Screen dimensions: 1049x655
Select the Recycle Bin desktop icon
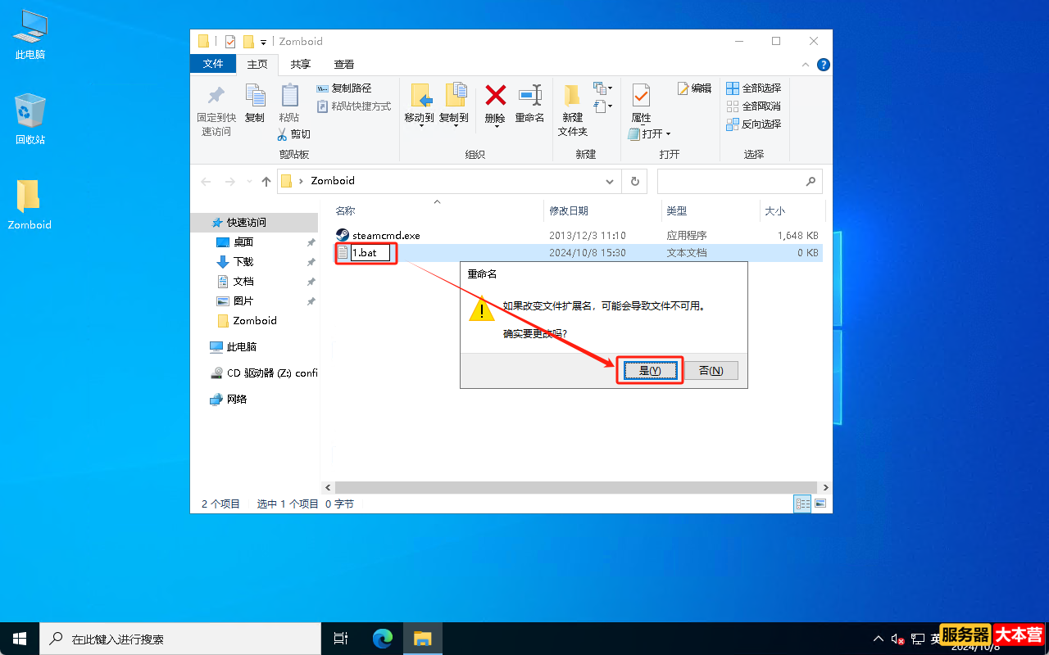pos(30,120)
